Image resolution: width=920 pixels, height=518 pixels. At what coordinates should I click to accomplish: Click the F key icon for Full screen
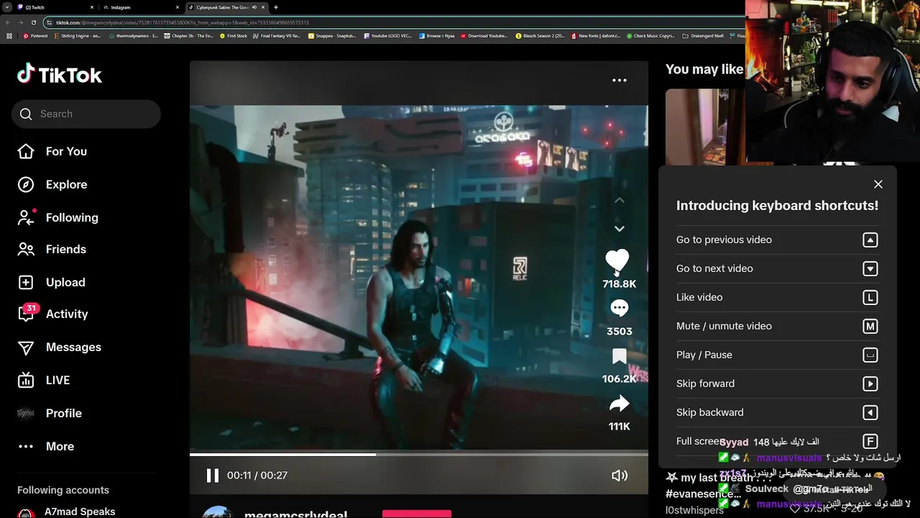870,441
